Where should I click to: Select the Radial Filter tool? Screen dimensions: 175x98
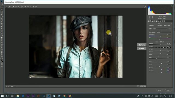pos(36,7)
